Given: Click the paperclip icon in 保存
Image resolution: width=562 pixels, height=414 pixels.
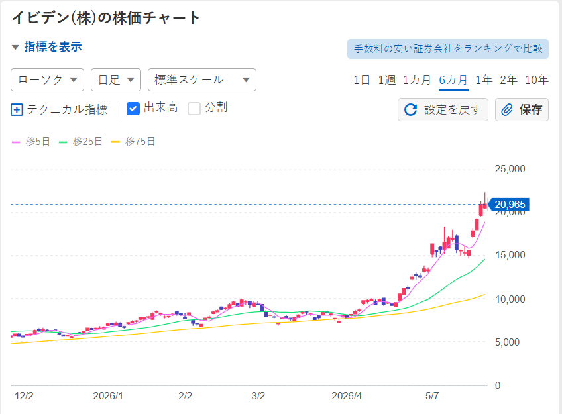Looking at the screenshot, I should point(507,109).
